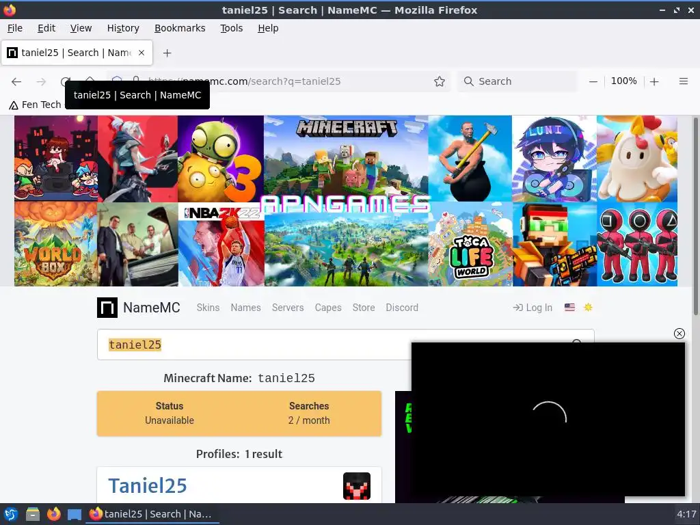Click the LUNI anime character thumbnail

pyautogui.click(x=554, y=159)
